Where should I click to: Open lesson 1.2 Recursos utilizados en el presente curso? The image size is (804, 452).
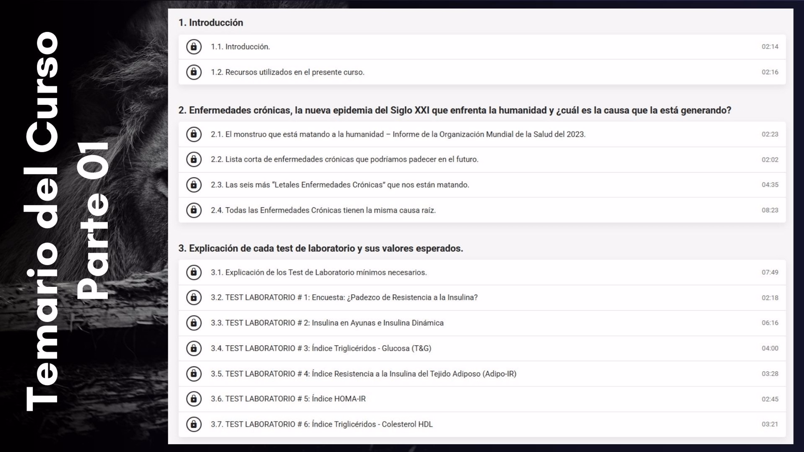coord(482,72)
